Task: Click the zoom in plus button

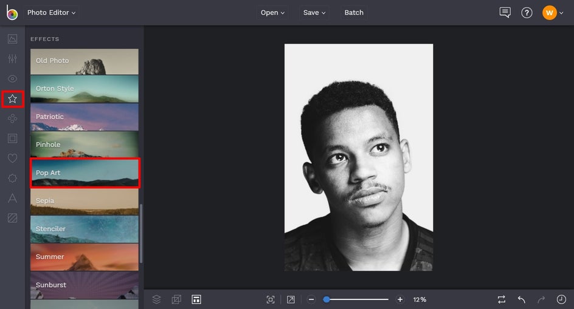Action: pos(399,299)
